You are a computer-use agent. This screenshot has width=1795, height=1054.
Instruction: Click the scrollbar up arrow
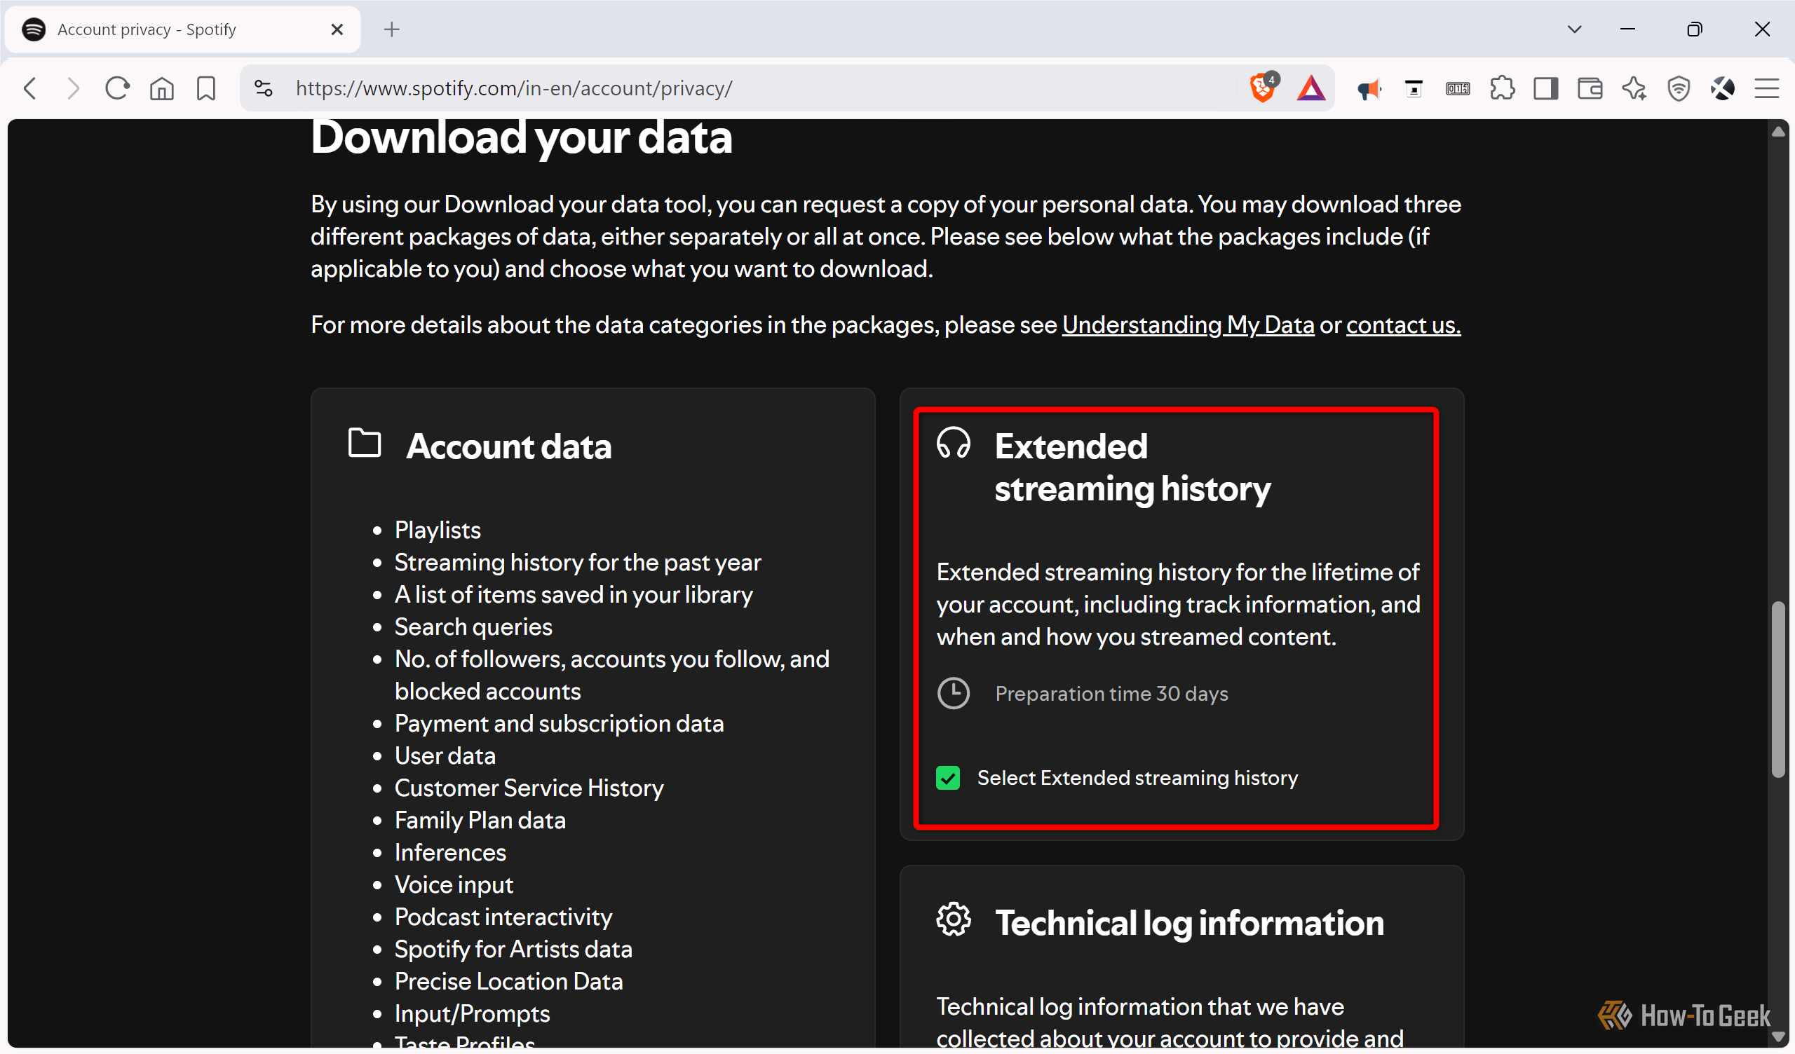(1778, 131)
